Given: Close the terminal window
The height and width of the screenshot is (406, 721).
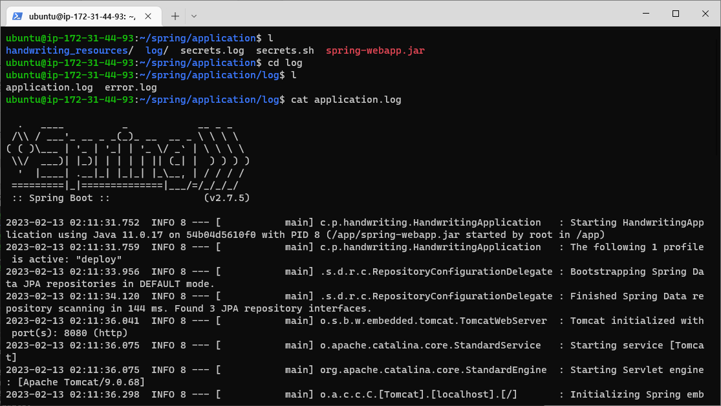Looking at the screenshot, I should (x=705, y=14).
